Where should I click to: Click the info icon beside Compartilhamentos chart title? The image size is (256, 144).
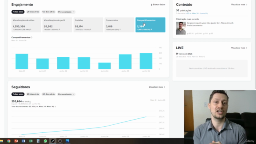pyautogui.click(x=32, y=37)
